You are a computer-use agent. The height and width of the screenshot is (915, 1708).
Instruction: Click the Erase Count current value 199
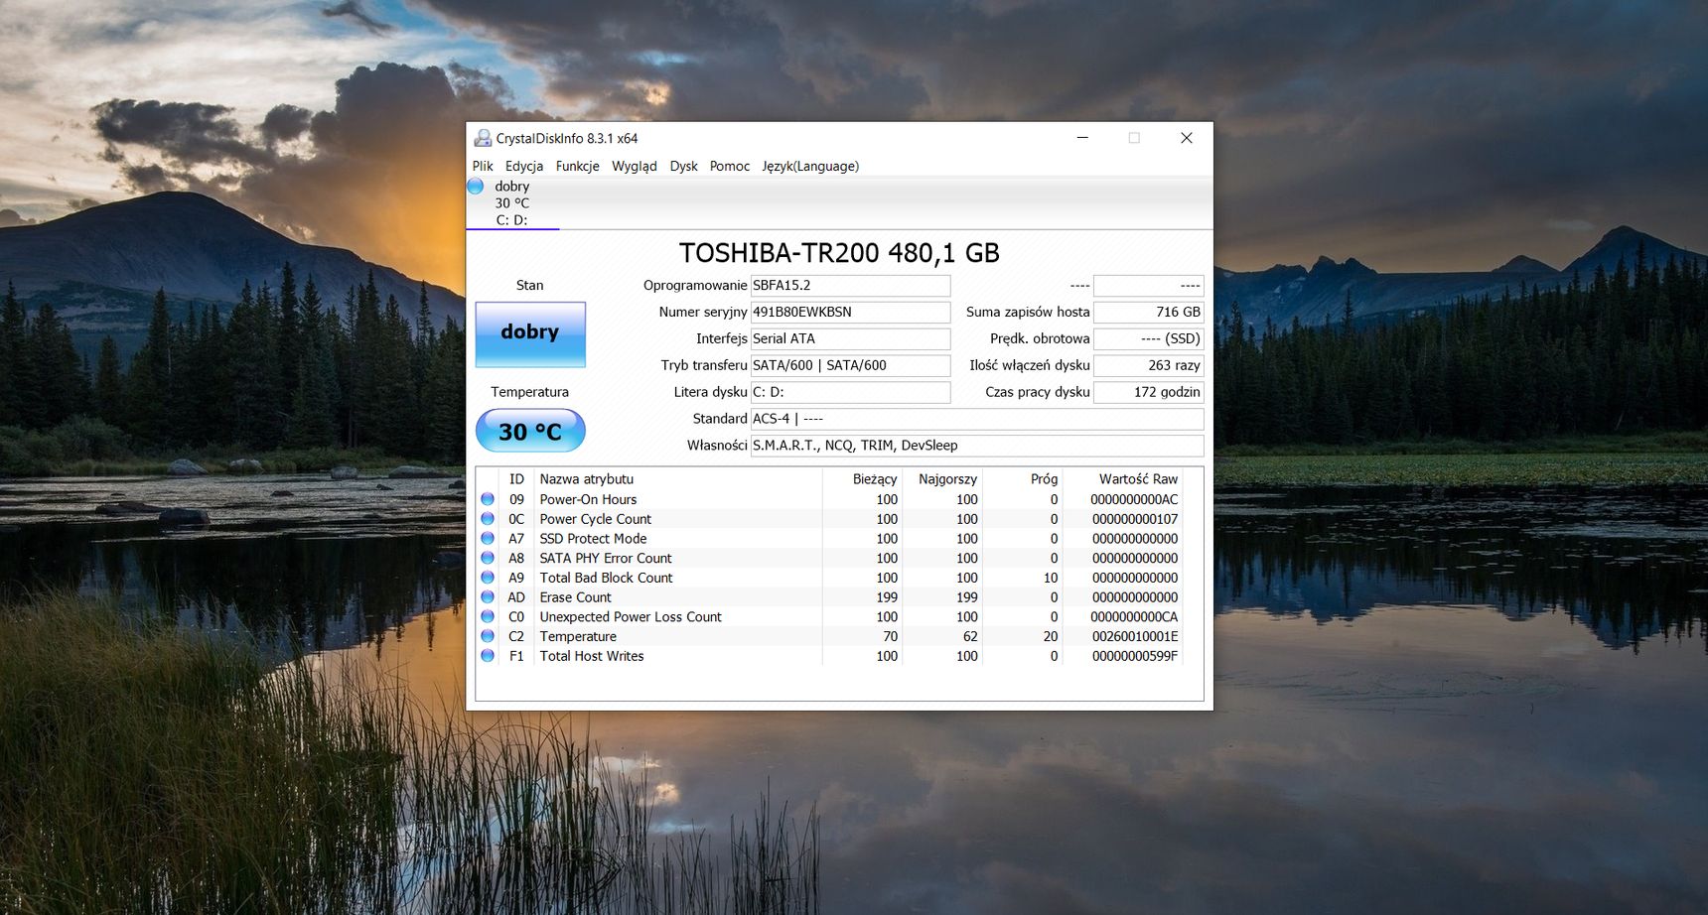[887, 597]
